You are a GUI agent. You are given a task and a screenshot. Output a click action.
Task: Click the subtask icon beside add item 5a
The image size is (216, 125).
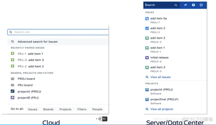coord(147,19)
